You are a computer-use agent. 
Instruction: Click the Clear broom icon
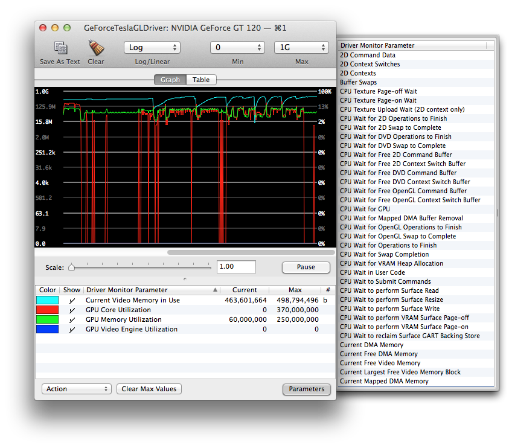pos(96,48)
